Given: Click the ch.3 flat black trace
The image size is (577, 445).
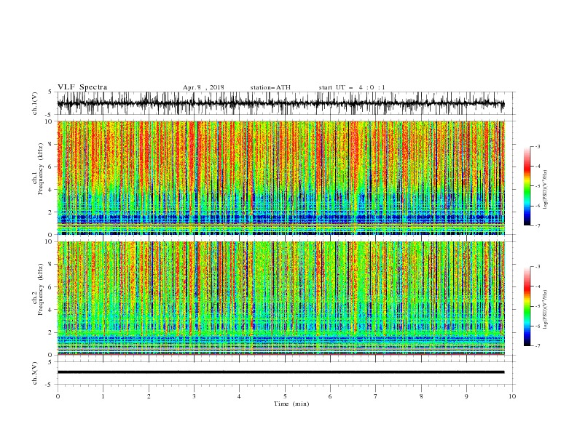Looking at the screenshot, I should coord(281,372).
